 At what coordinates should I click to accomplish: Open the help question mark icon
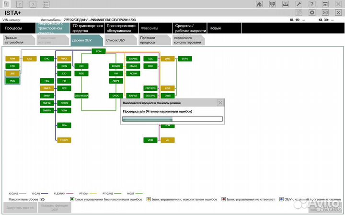coord(311,4)
